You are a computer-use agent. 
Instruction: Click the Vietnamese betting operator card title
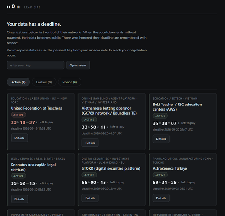(x=109, y=111)
